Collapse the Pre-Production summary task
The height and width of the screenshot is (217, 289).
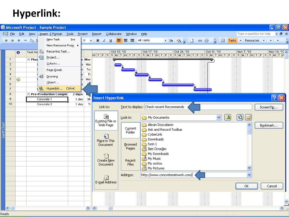pyautogui.click(x=29, y=94)
